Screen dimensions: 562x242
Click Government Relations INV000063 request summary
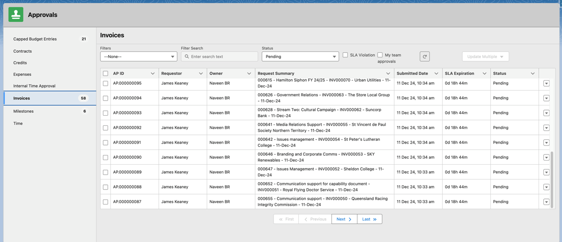(x=324, y=98)
